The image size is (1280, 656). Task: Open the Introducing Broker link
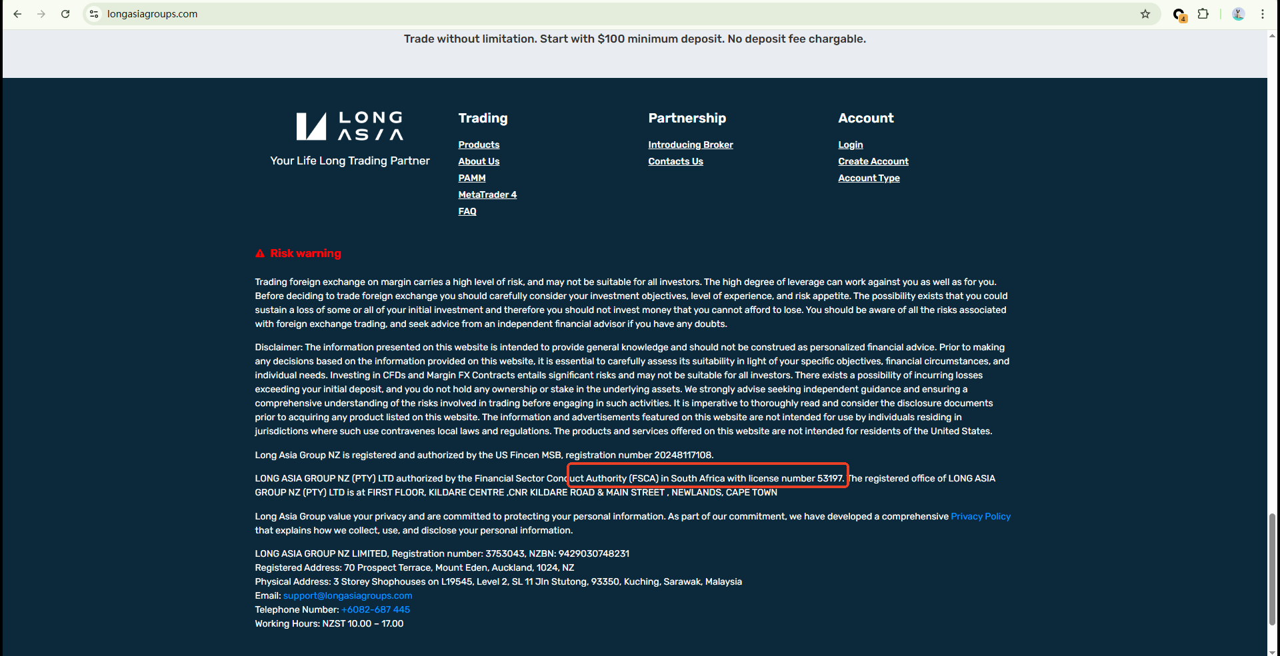pyautogui.click(x=691, y=145)
